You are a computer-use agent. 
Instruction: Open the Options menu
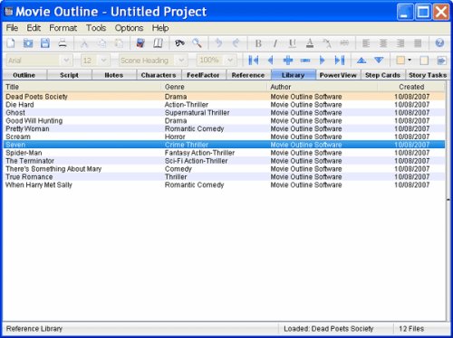point(129,28)
